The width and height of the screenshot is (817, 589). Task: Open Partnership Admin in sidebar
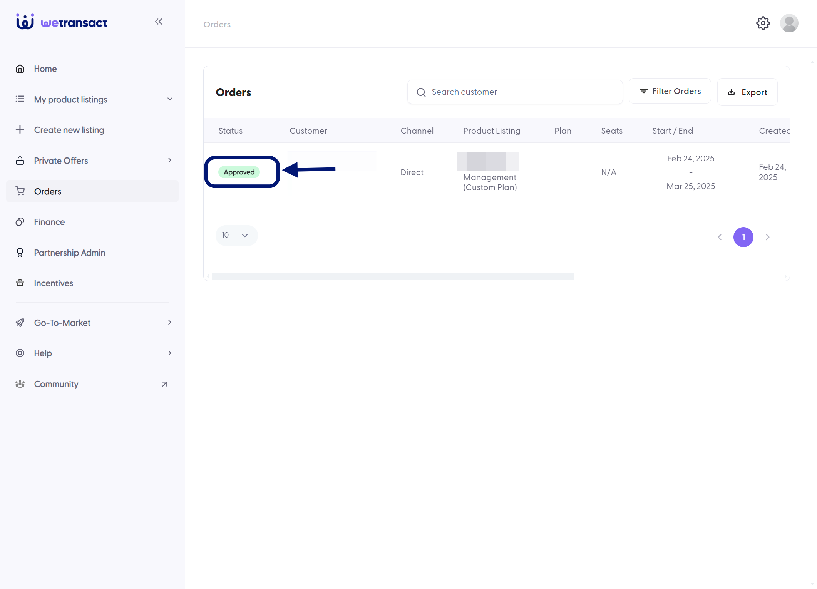[92, 253]
